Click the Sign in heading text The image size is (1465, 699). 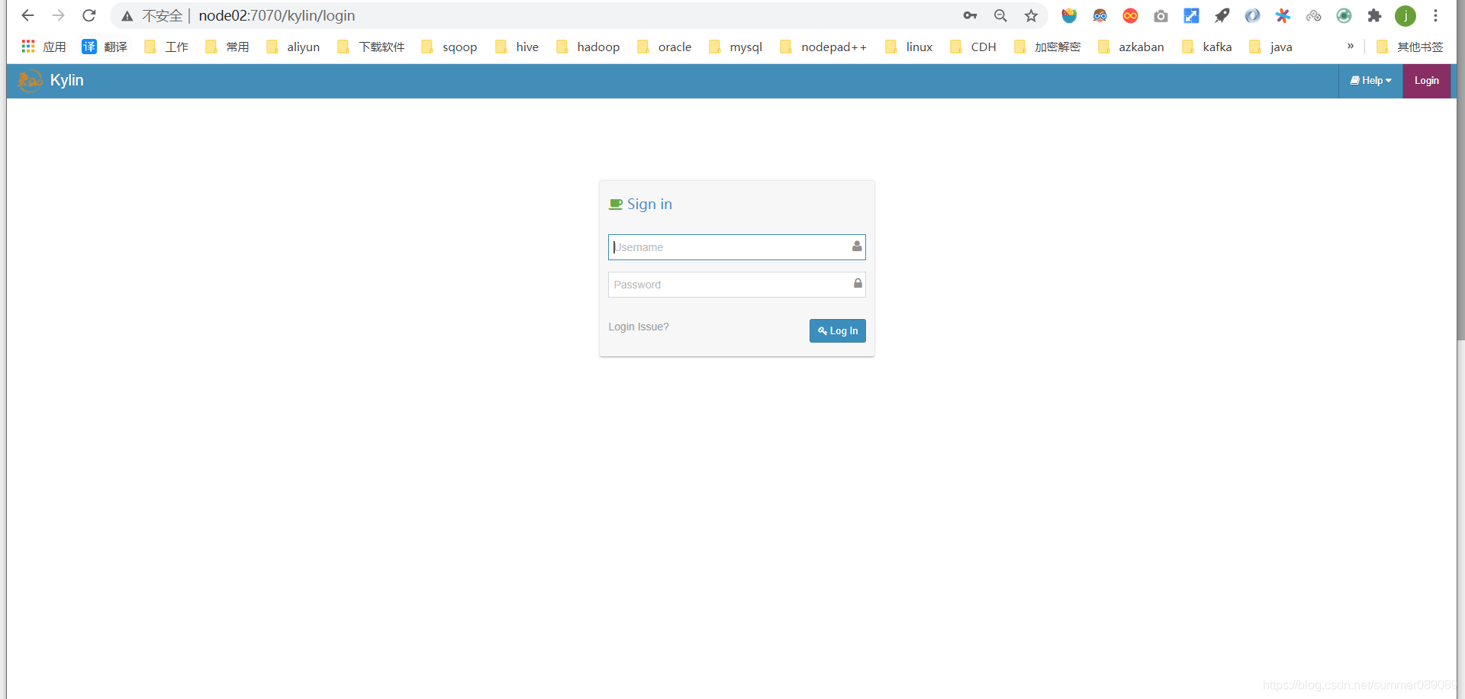tap(649, 204)
